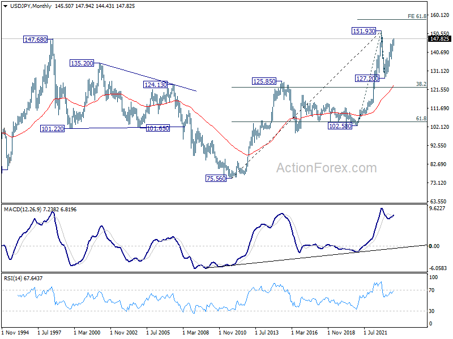The image size is (453, 339).
Task: Select the 101.650 price label
Action: pyautogui.click(x=158, y=128)
